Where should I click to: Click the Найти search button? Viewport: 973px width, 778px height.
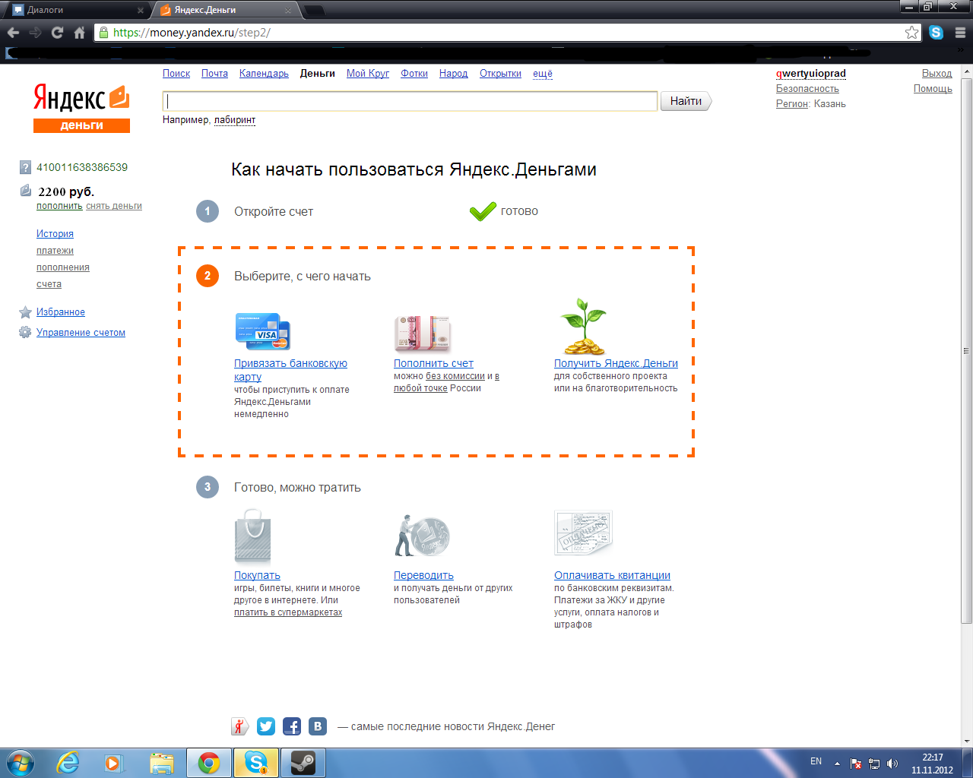click(686, 101)
